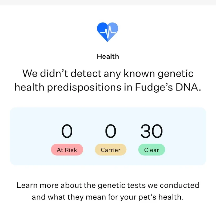
Task: Tap the white heartbeat pulse line
Action: click(108, 32)
